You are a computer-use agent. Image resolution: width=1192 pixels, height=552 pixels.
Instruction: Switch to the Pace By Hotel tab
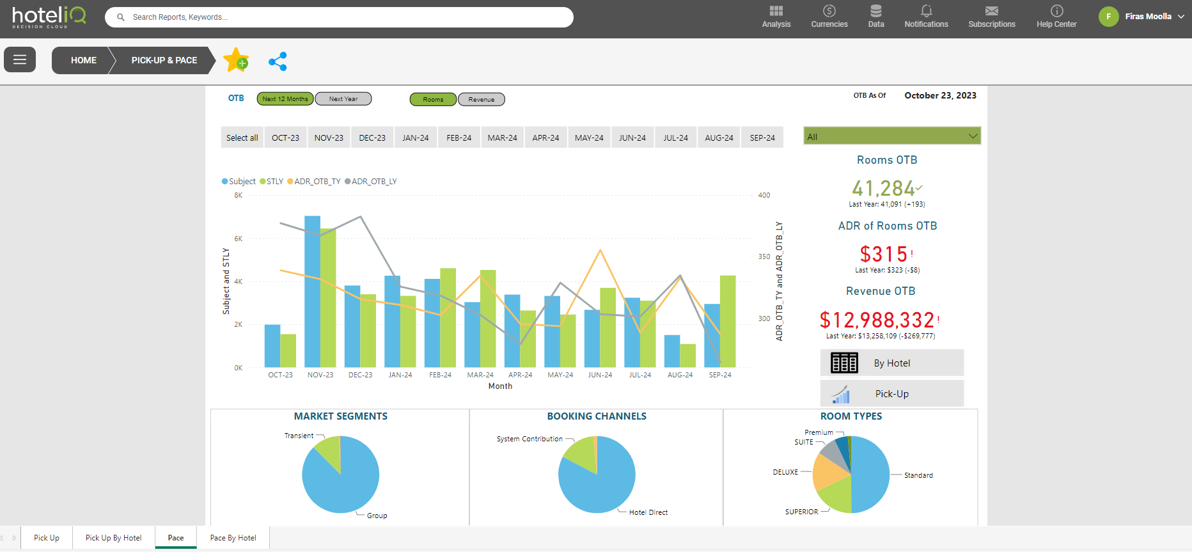[233, 538]
